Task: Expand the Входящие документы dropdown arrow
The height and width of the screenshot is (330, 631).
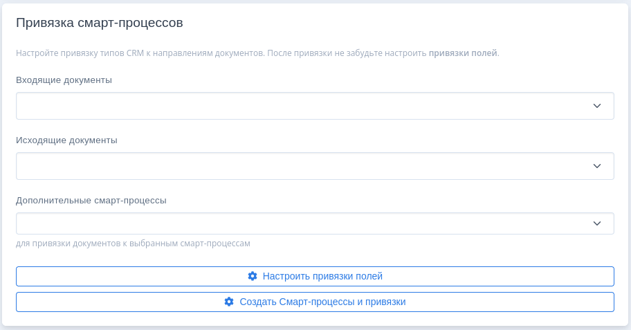Action: pos(597,106)
